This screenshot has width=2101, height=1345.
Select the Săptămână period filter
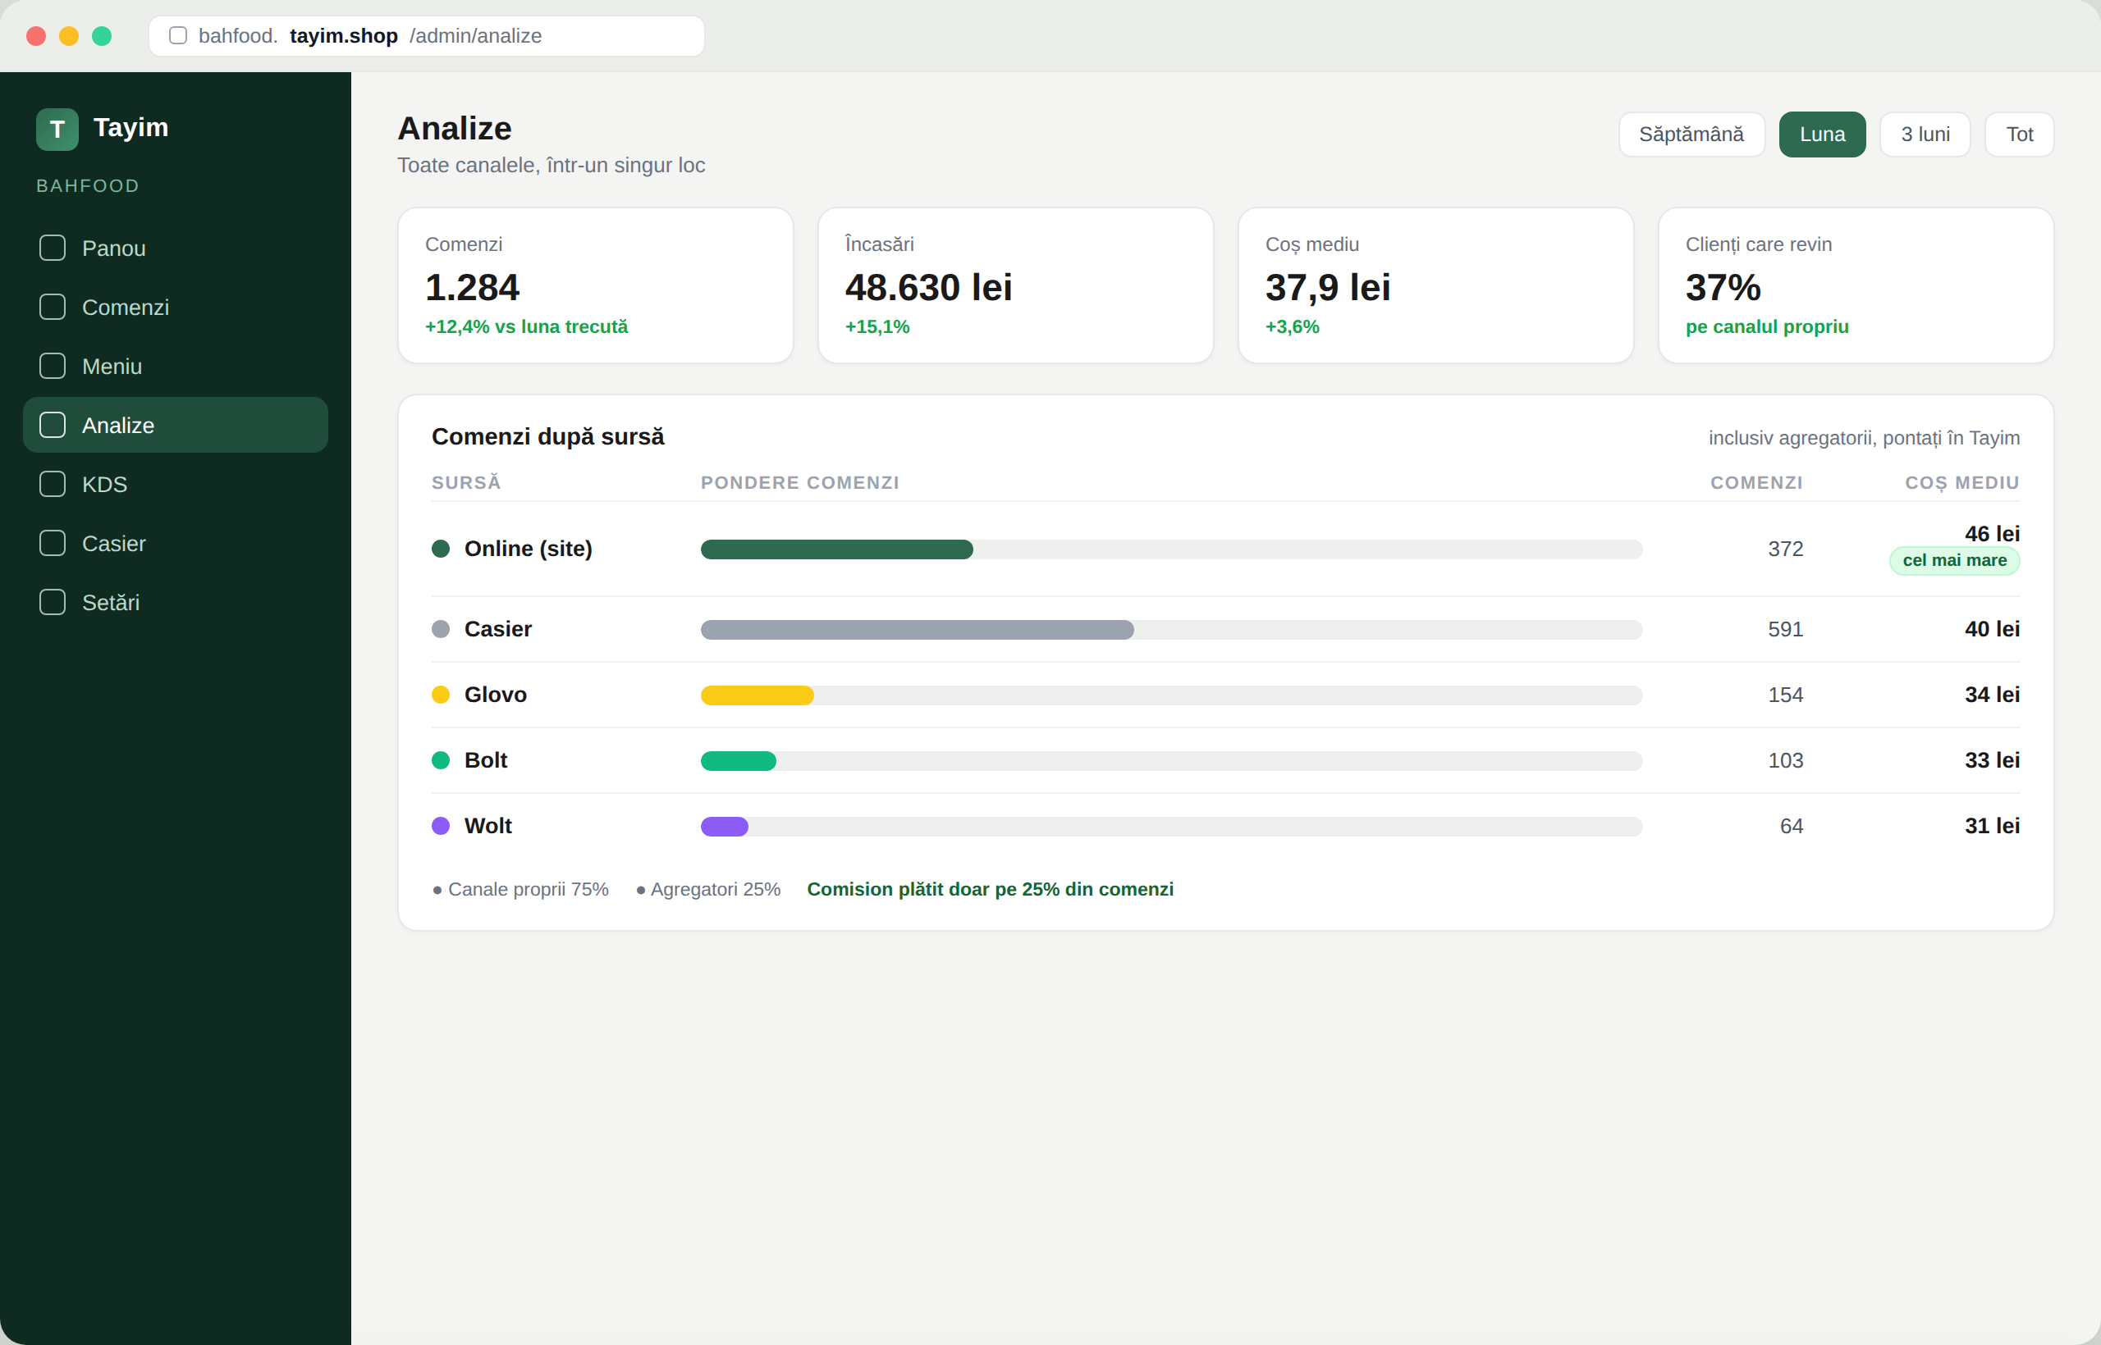pyautogui.click(x=1691, y=134)
